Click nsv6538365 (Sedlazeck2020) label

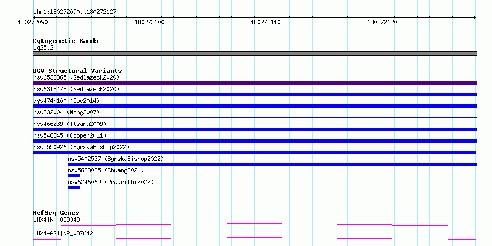(x=76, y=77)
